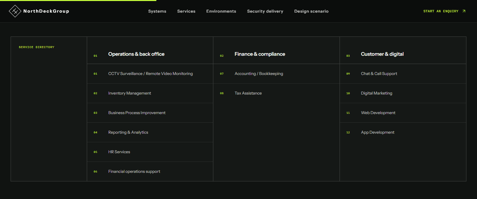Click the Customer & digital heading
The height and width of the screenshot is (199, 477).
coord(382,54)
